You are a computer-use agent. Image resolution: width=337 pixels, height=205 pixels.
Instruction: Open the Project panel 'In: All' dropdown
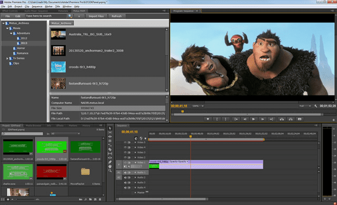pyautogui.click(x=65, y=134)
